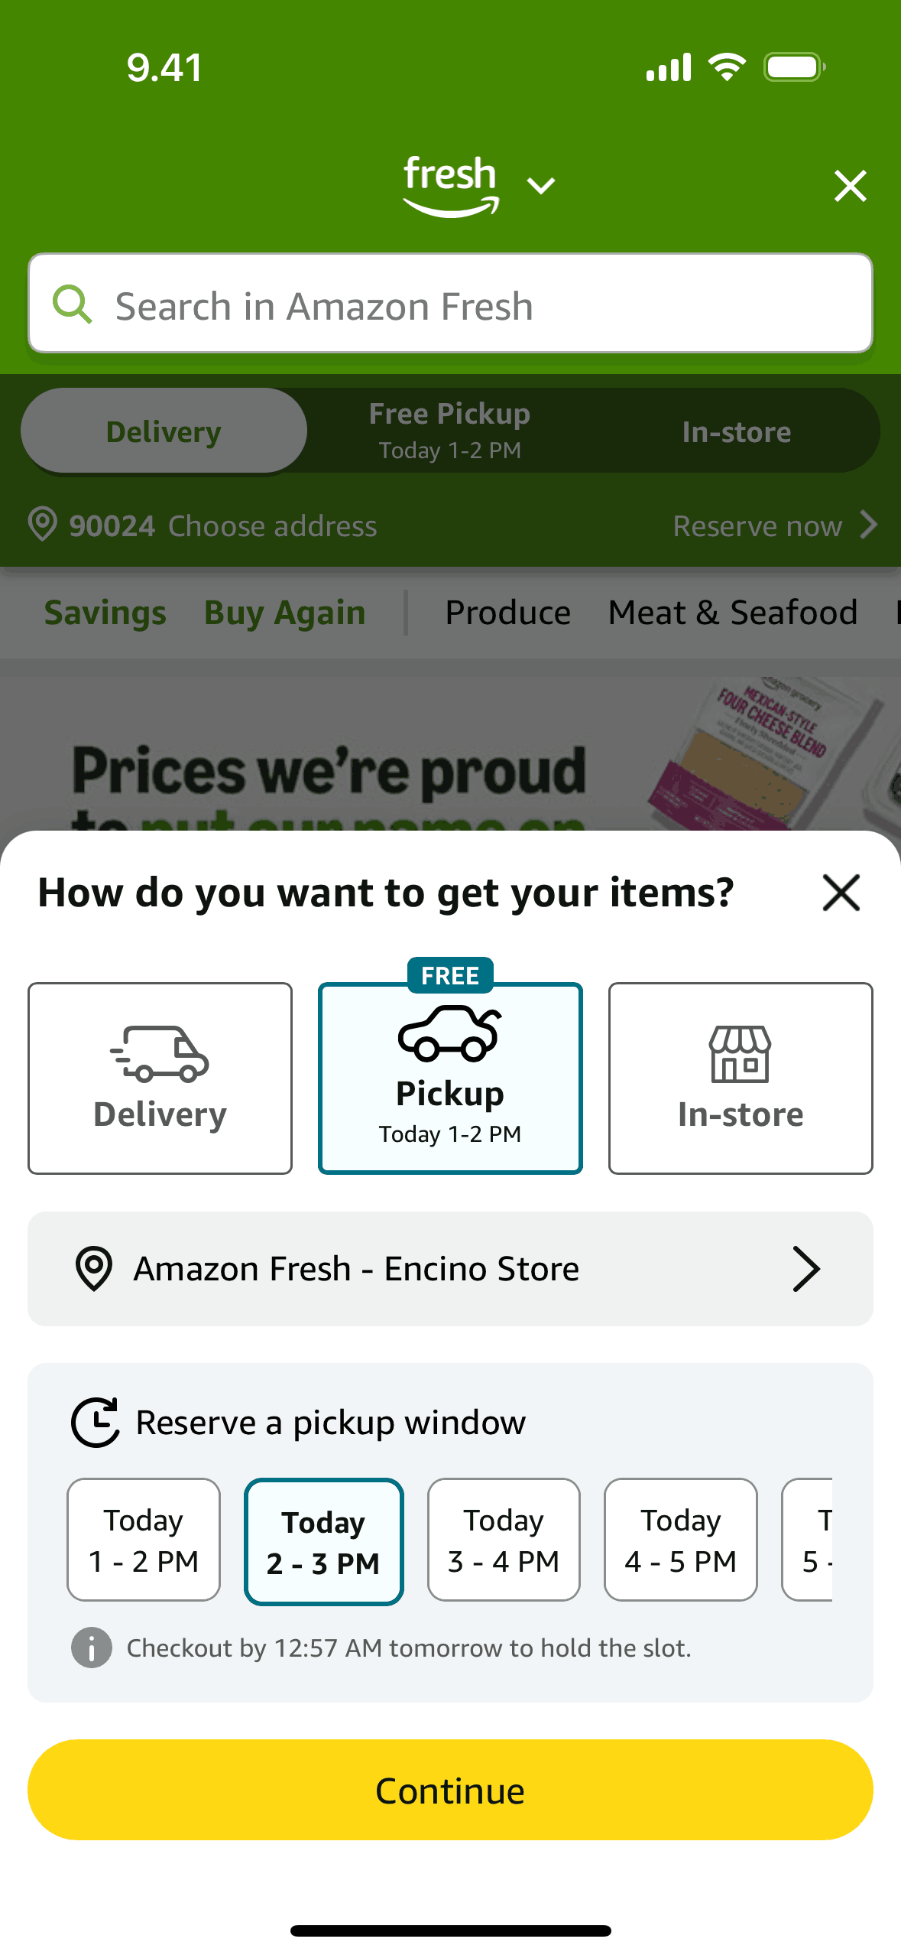Screen dimensions: 901x1955
Task: Select the Today 1 - 2 PM slot
Action: coord(144,1539)
